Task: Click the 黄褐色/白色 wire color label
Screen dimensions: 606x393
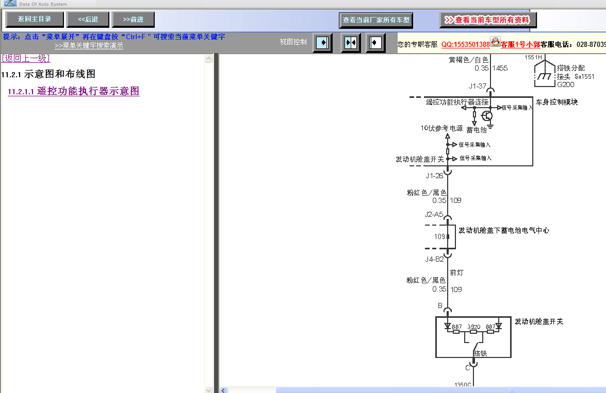Action: 468,60
